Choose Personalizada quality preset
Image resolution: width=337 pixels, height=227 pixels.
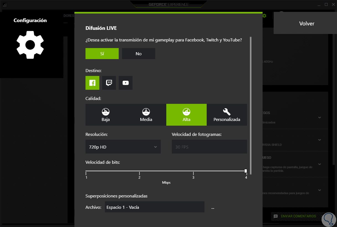click(x=227, y=115)
